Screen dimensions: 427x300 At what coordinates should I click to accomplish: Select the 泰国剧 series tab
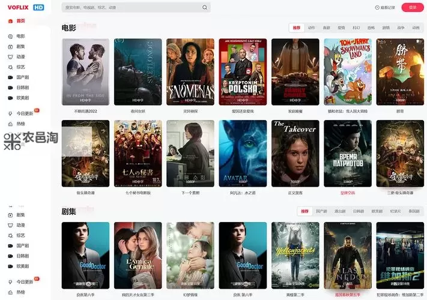click(414, 211)
